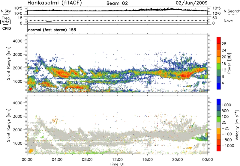This screenshot has height=166, width=240.
Task: Click the 2000 tick of the velocity panel
Action: click(18, 130)
